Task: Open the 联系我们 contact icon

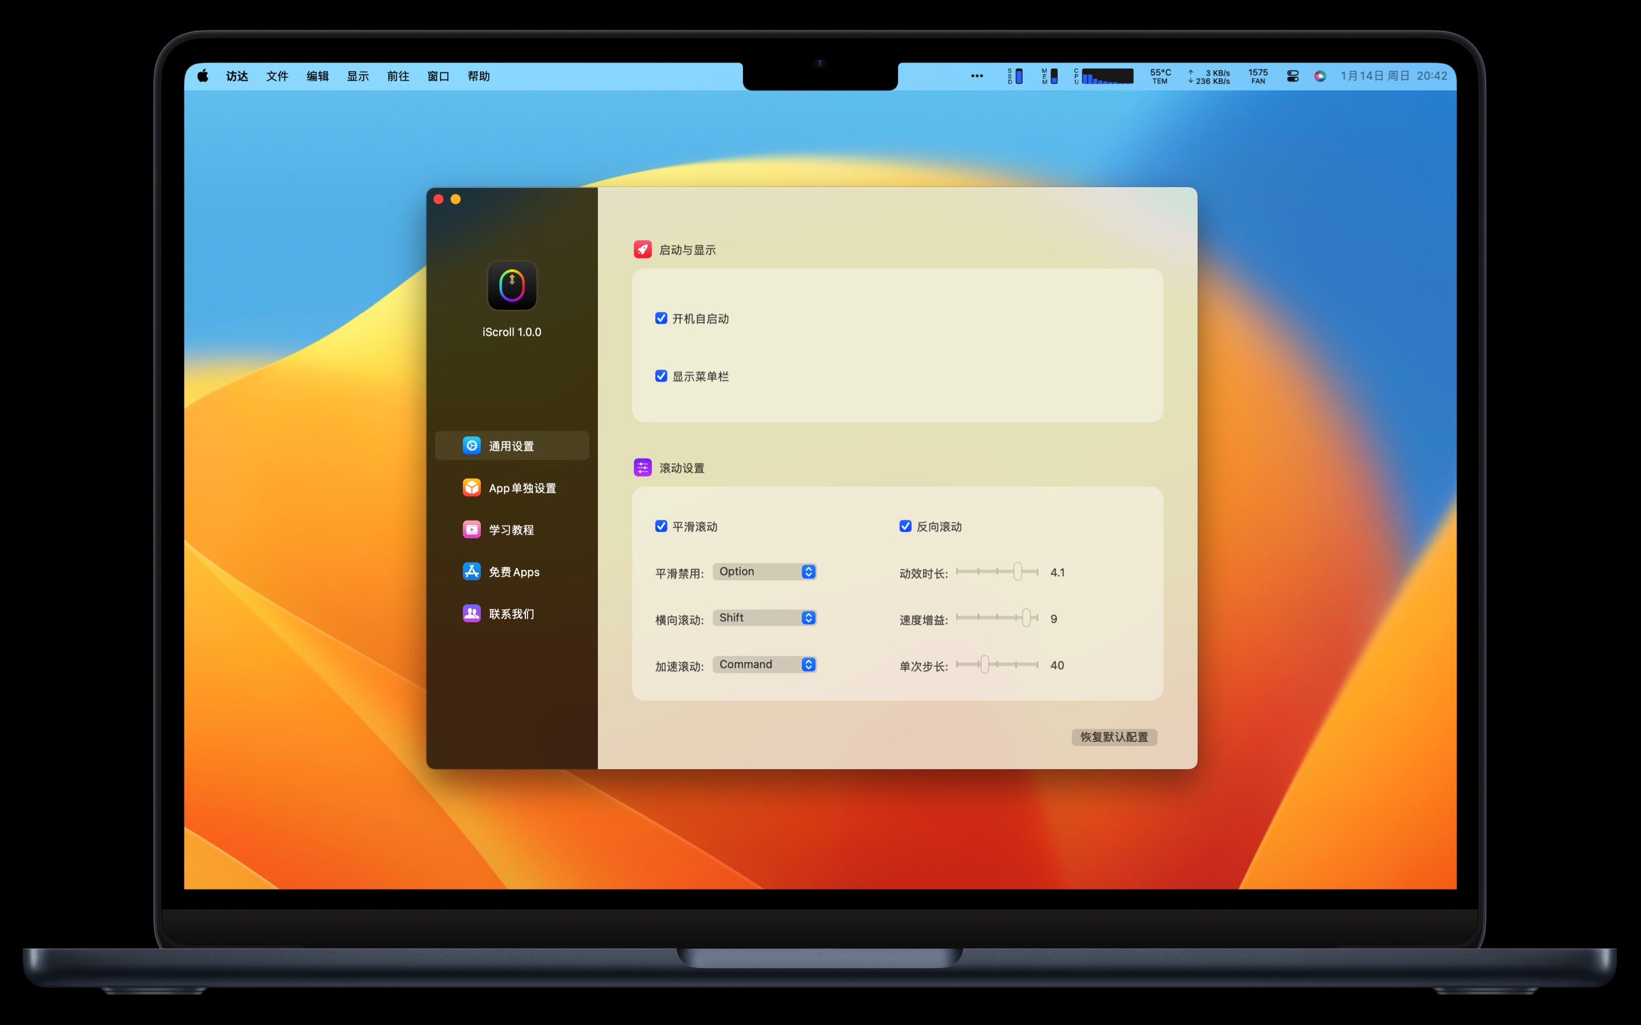Action: pyautogui.click(x=471, y=613)
